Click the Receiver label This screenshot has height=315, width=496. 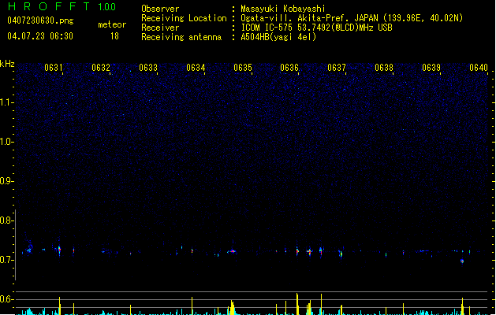coord(160,28)
